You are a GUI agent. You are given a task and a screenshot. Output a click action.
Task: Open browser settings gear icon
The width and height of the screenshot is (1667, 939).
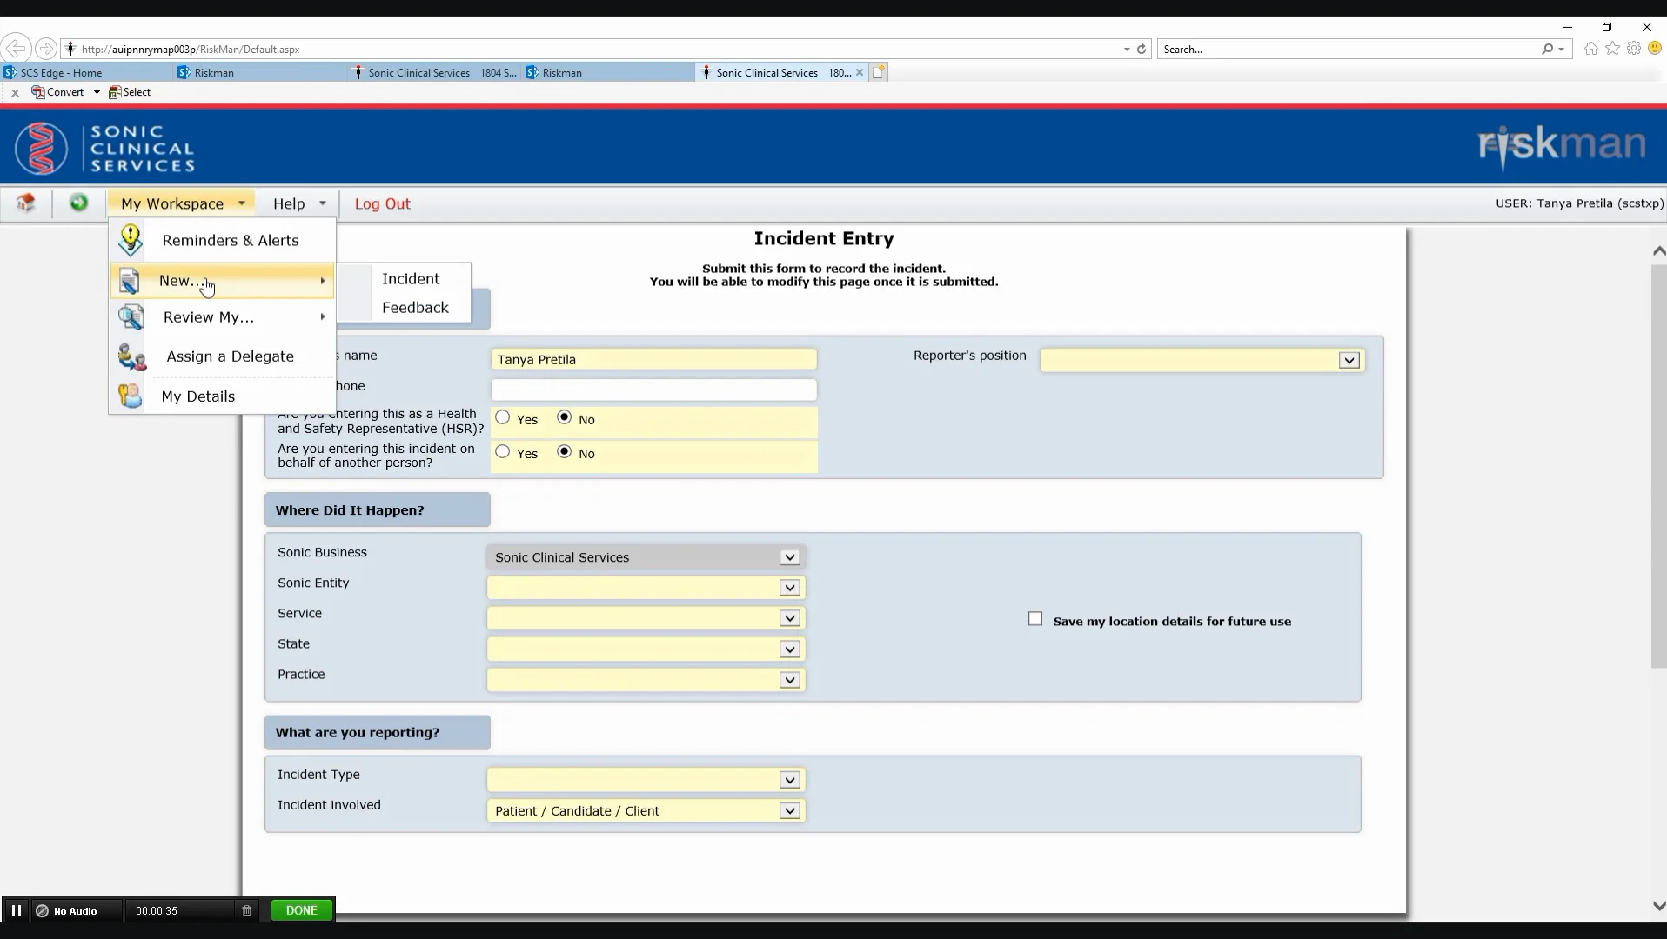click(x=1634, y=49)
